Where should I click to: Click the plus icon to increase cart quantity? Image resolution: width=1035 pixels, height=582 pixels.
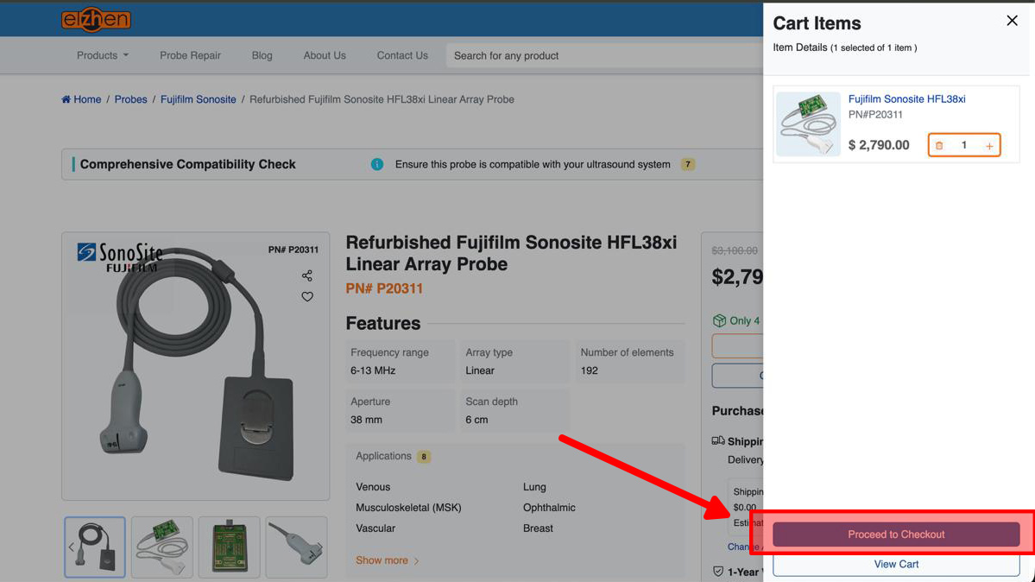pos(991,144)
